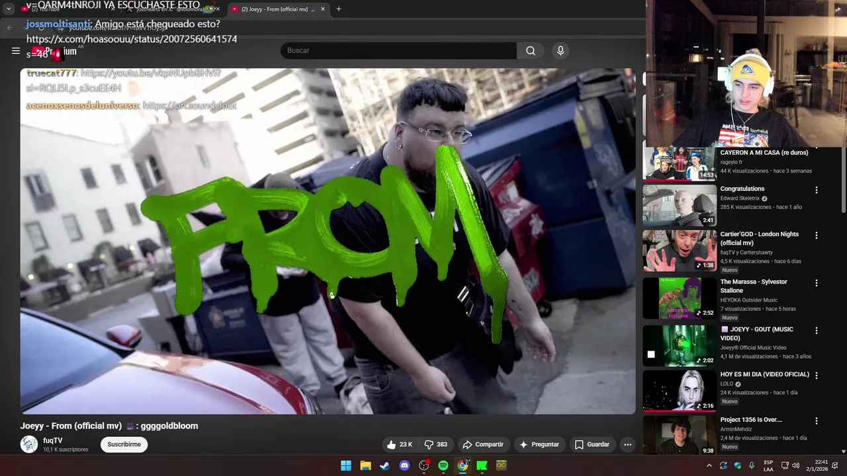This screenshot has height=476, width=847.
Task: Open options for JOEYY - GOUT video
Action: 817,331
